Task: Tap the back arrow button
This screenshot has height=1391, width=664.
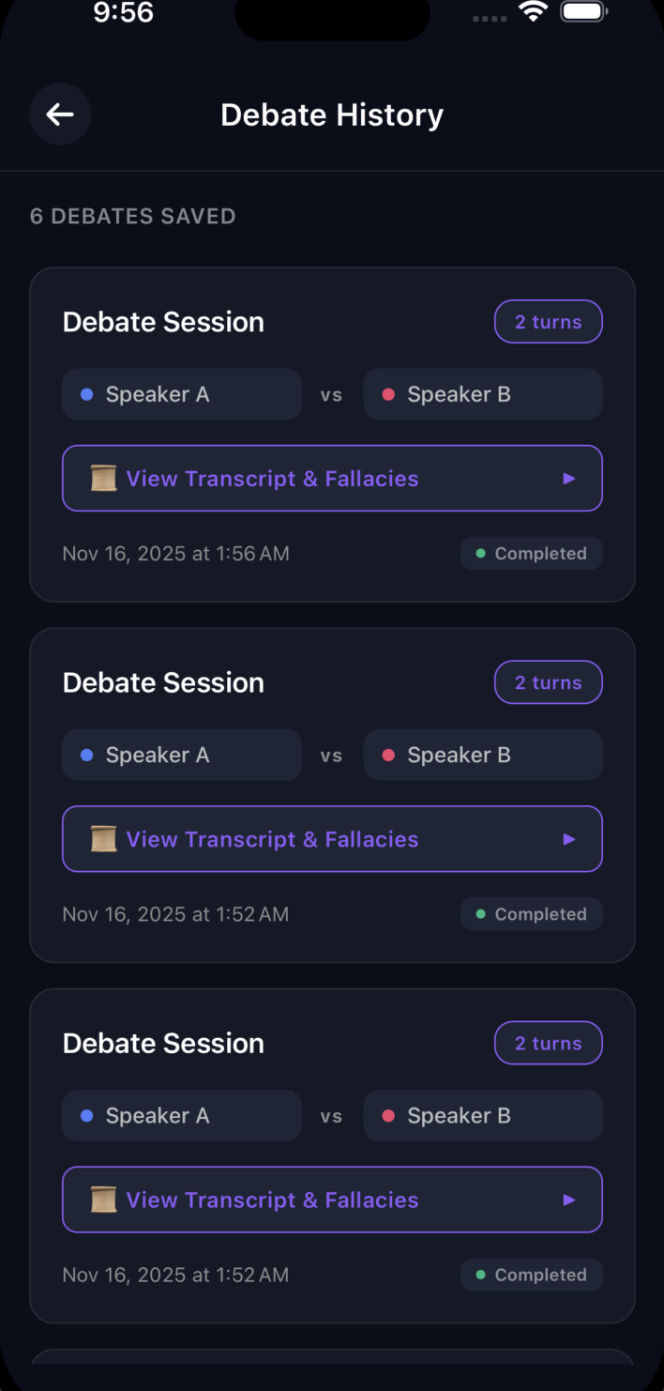Action: (60, 115)
